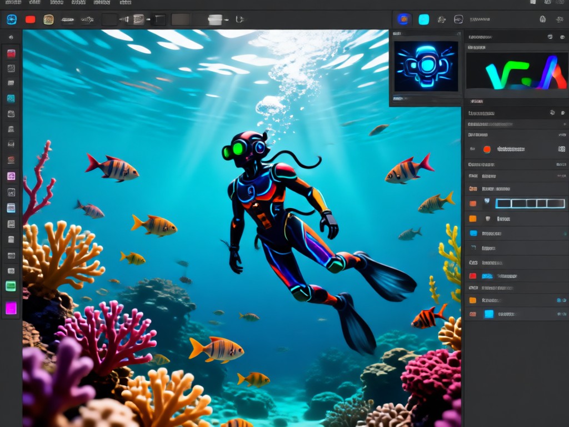Image resolution: width=569 pixels, height=427 pixels.
Task: Click the bright cyan square in the top toolbar
Action: coord(424,19)
